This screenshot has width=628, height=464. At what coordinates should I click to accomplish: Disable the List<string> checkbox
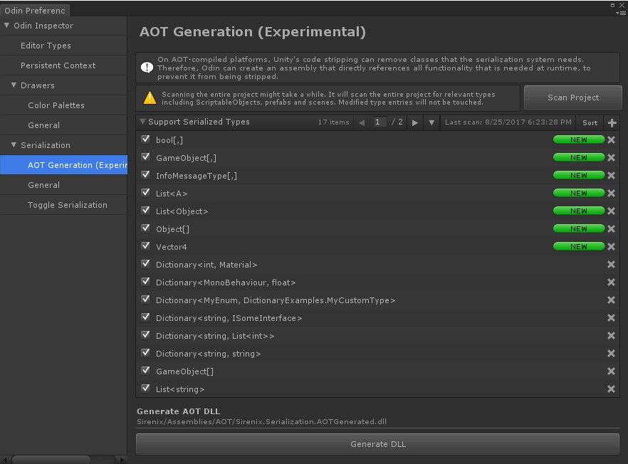pos(145,389)
